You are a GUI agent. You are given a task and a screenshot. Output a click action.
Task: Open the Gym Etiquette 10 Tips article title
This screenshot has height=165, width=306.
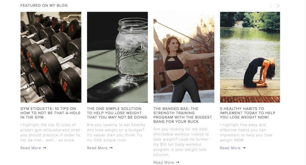coord(50,113)
